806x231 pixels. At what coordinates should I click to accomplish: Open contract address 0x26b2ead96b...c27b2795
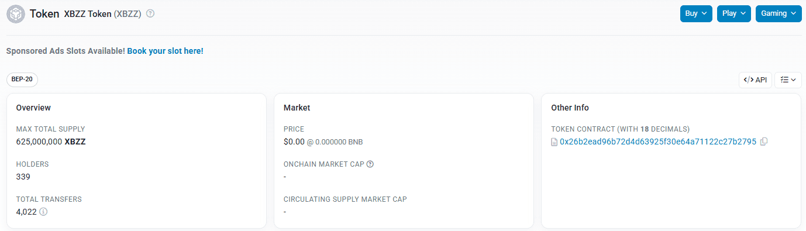658,142
